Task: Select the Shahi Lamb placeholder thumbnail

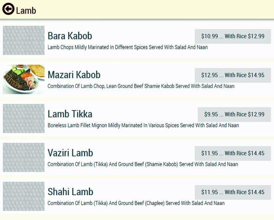Action: (x=24, y=196)
